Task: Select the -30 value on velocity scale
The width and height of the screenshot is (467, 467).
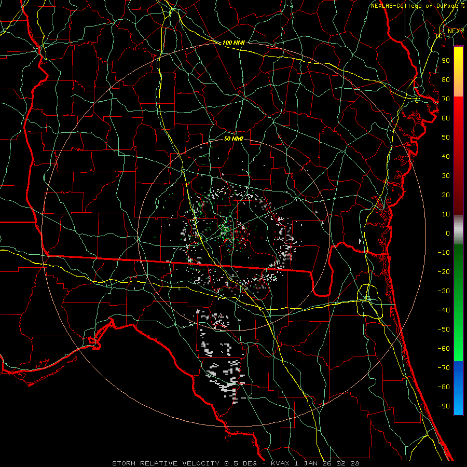Action: coord(444,291)
